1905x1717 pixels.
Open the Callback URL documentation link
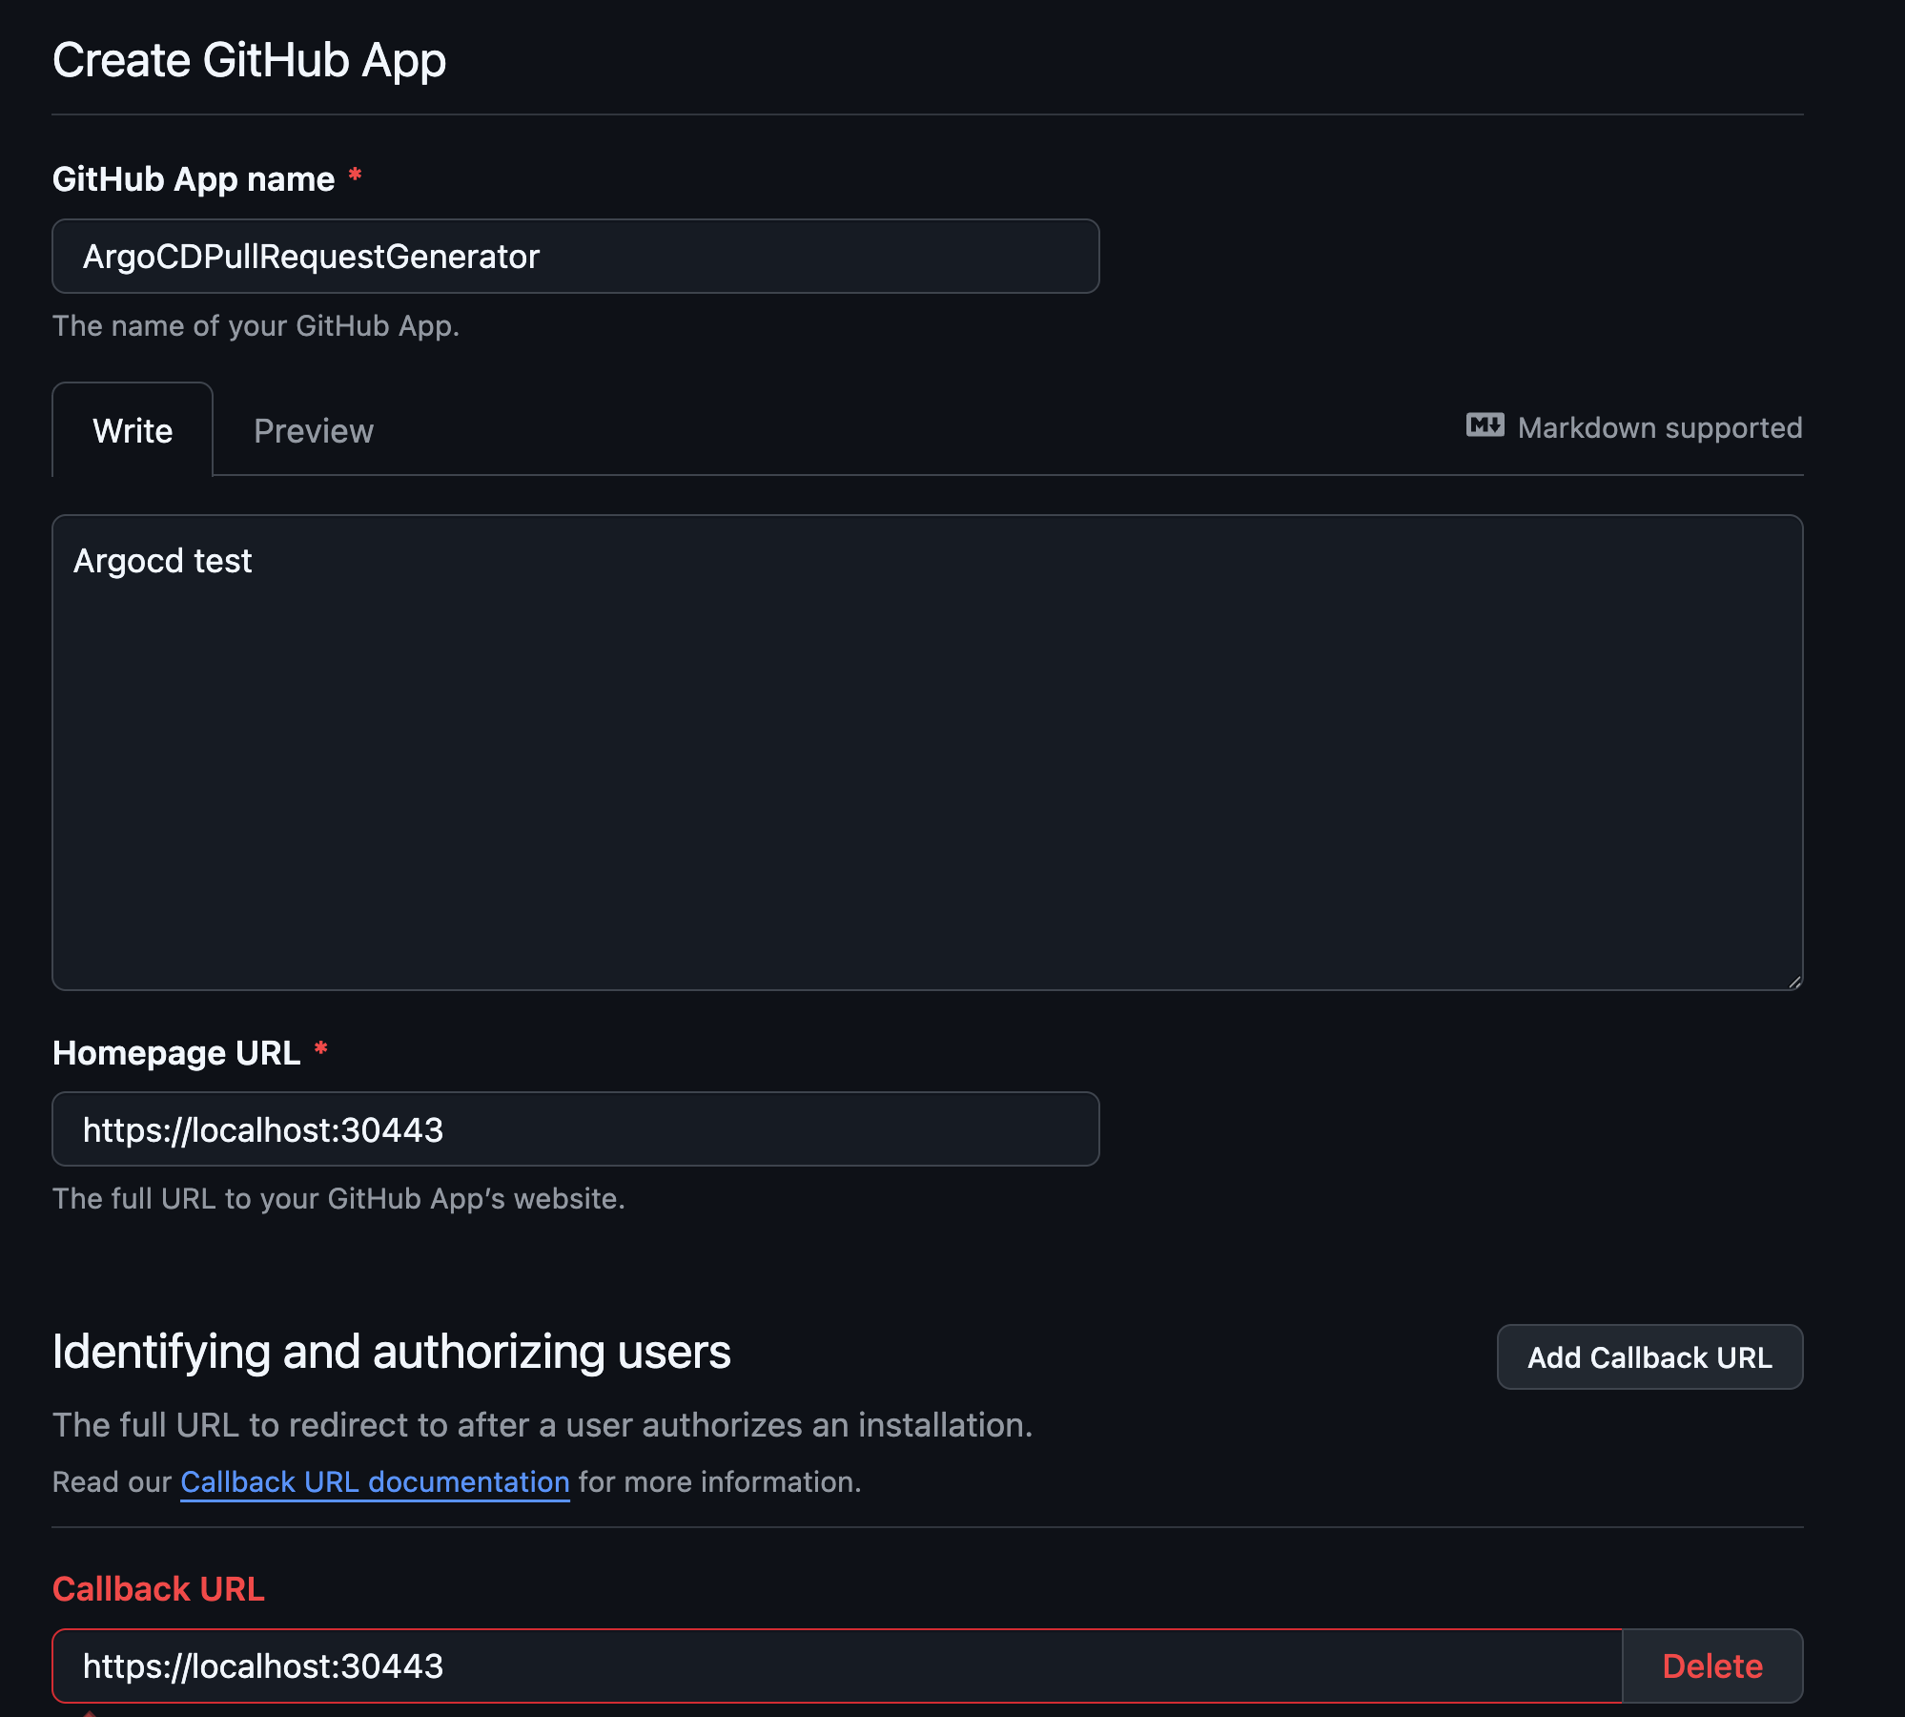pyautogui.click(x=375, y=1481)
